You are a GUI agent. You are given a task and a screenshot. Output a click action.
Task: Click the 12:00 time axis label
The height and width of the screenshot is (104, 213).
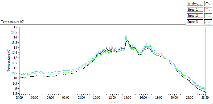tap(112, 98)
